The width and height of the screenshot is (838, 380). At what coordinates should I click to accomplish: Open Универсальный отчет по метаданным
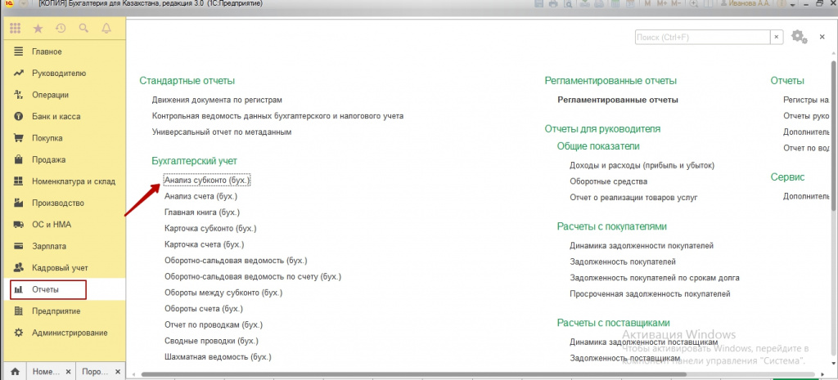[222, 132]
